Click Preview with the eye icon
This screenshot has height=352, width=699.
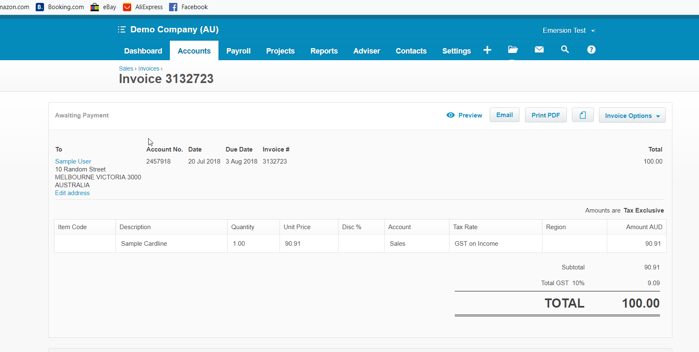point(464,115)
